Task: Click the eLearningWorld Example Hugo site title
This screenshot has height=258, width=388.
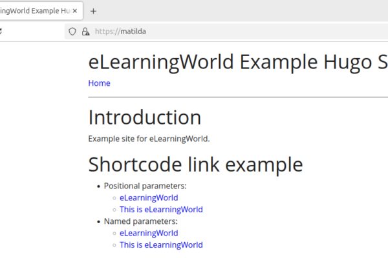Action: coord(238,62)
